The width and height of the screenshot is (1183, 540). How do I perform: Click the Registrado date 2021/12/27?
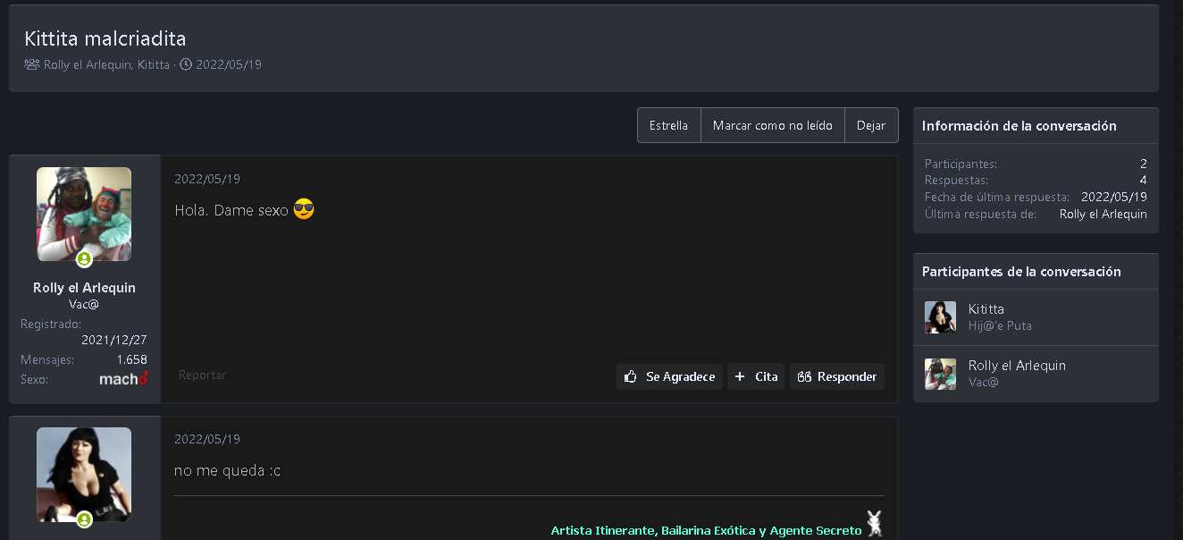[114, 340]
